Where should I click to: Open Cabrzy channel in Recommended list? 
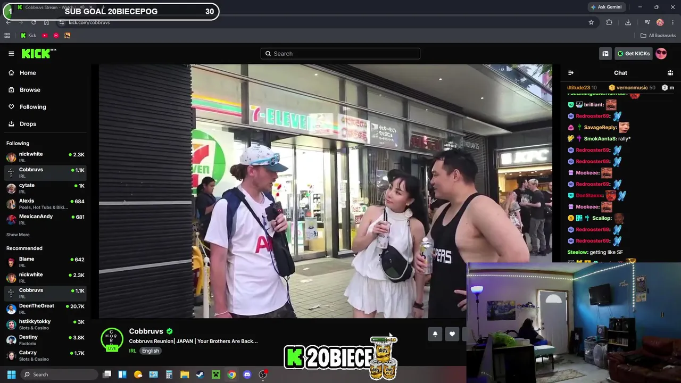point(45,355)
